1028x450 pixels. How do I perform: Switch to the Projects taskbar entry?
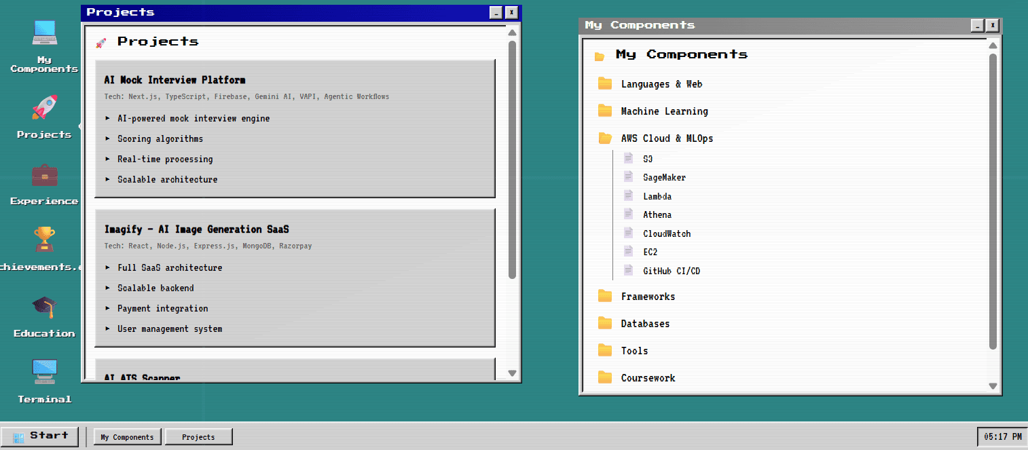click(198, 436)
